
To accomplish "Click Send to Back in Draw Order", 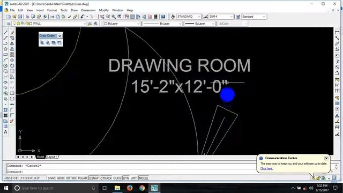I will [x=48, y=43].
